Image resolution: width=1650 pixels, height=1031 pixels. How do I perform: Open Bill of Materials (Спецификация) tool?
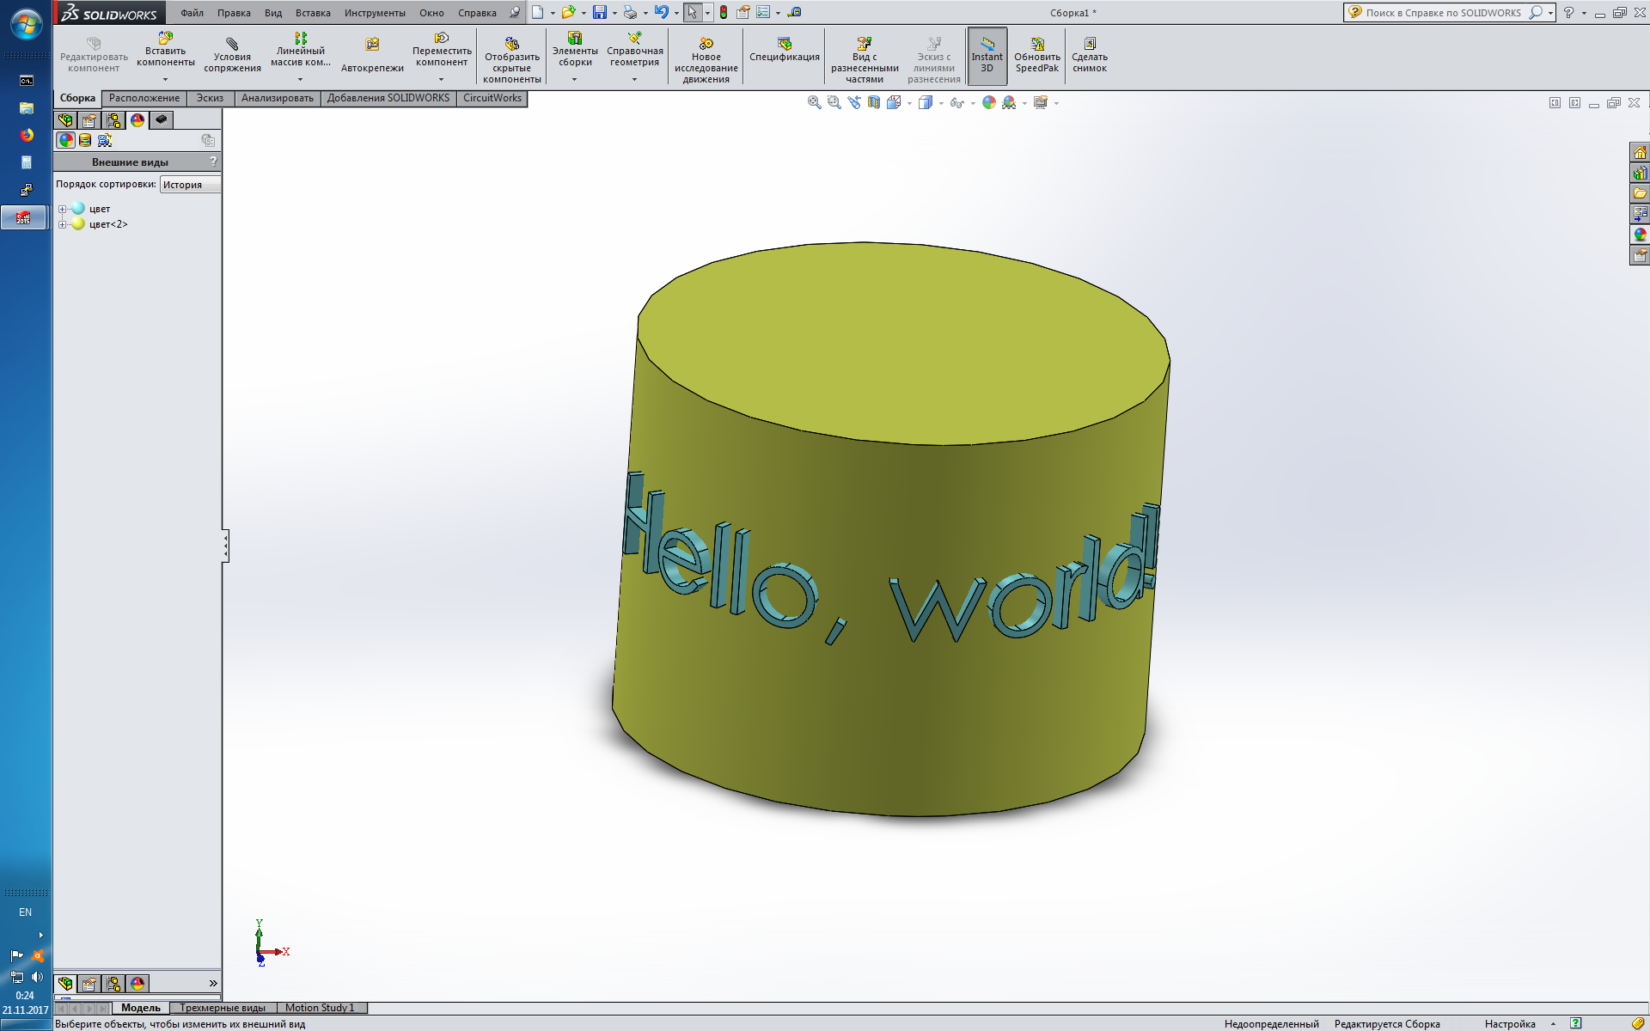click(784, 44)
